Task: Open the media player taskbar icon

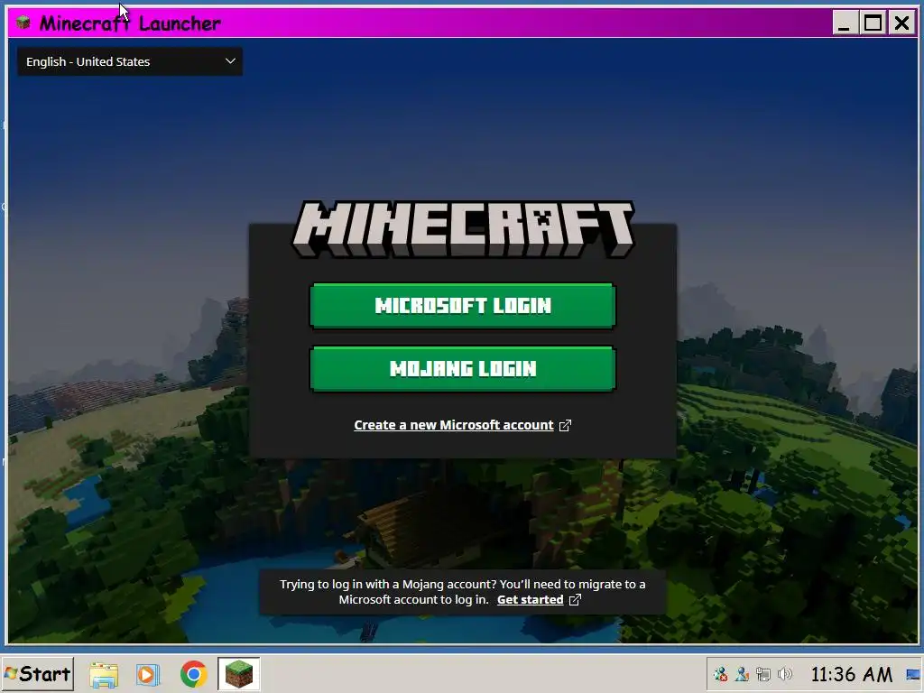Action: [148, 674]
